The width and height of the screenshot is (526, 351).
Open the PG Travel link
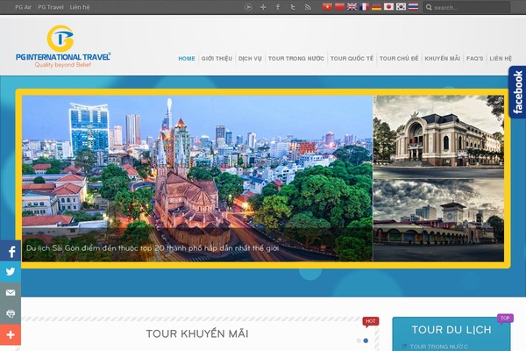pyautogui.click(x=51, y=7)
